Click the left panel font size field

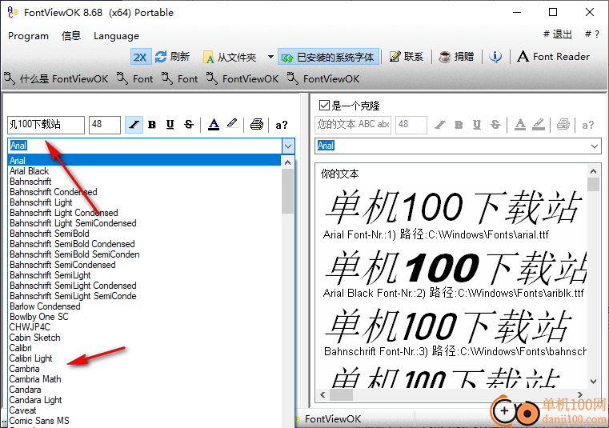point(105,125)
